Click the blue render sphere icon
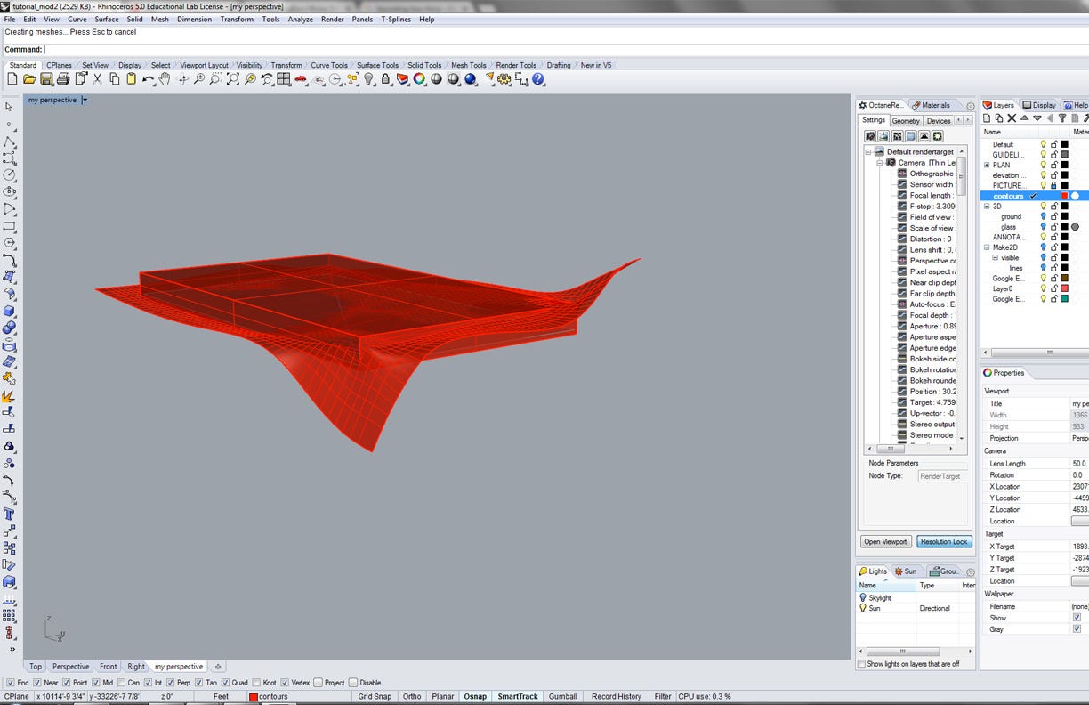Screen dimensions: 1089x705 click(470, 79)
